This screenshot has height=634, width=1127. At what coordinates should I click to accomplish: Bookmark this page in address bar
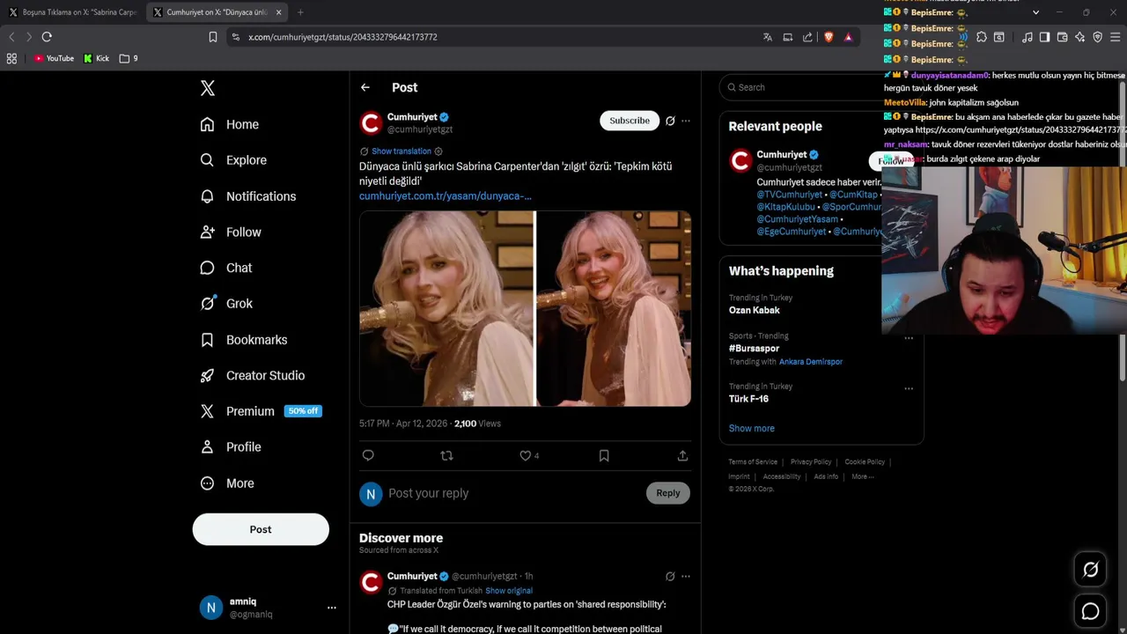click(212, 37)
